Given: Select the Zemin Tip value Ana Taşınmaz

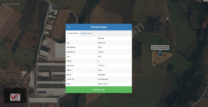Looking at the screenshot, I should (x=102, y=79).
